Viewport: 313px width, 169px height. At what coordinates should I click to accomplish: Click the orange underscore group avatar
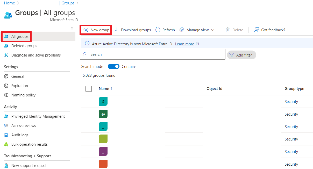(x=103, y=164)
